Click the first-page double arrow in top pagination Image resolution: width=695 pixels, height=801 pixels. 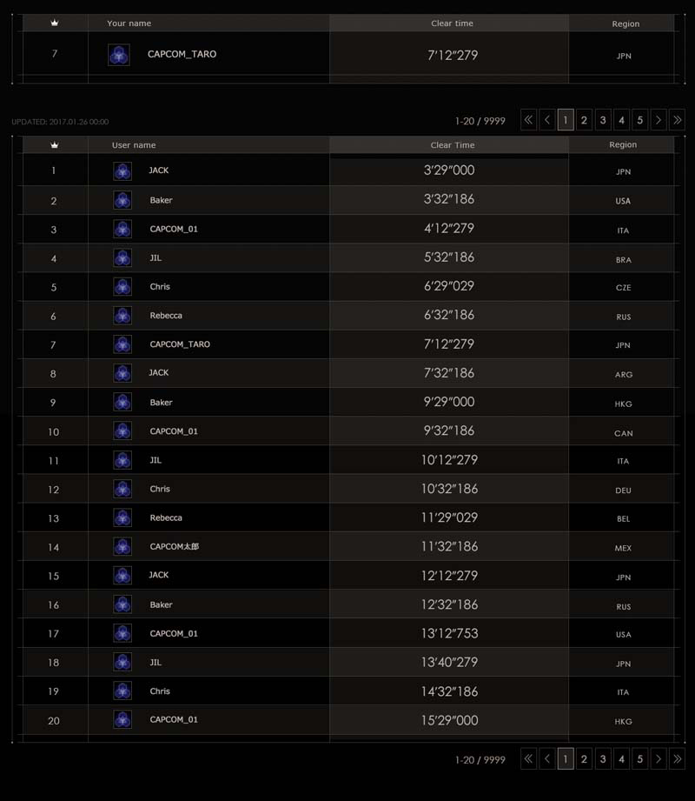[528, 120]
